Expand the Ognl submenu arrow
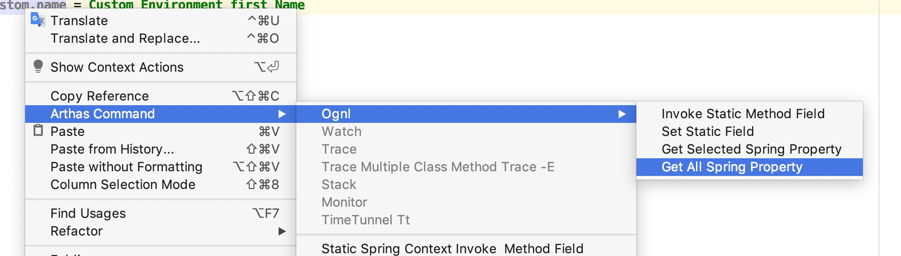Screen dimensions: 901x256 pyautogui.click(x=622, y=114)
